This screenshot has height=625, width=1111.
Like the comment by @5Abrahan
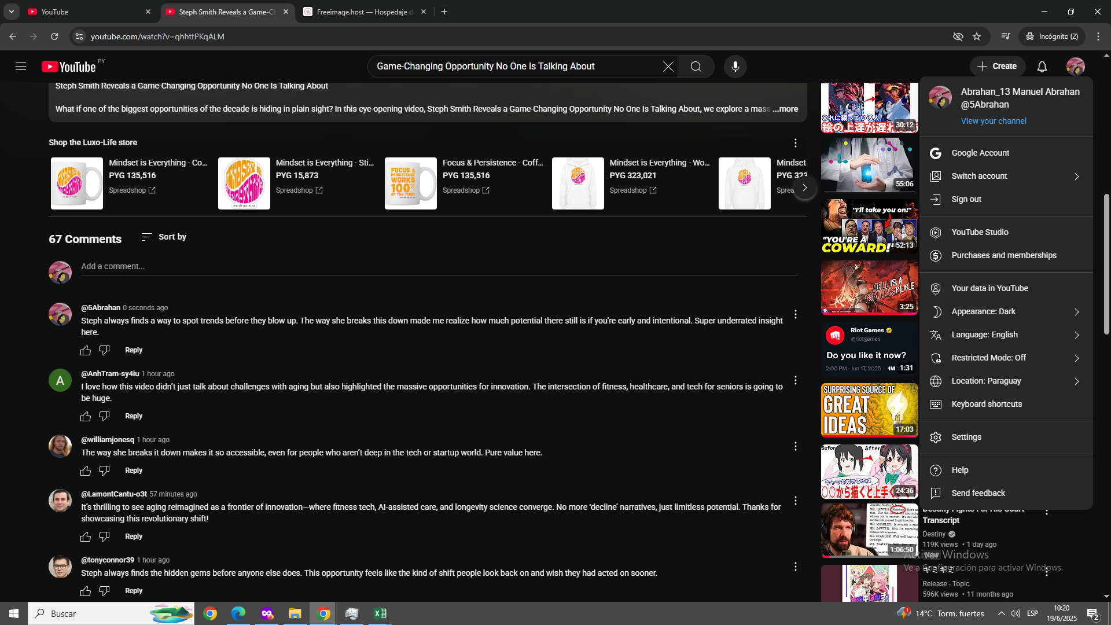click(86, 350)
